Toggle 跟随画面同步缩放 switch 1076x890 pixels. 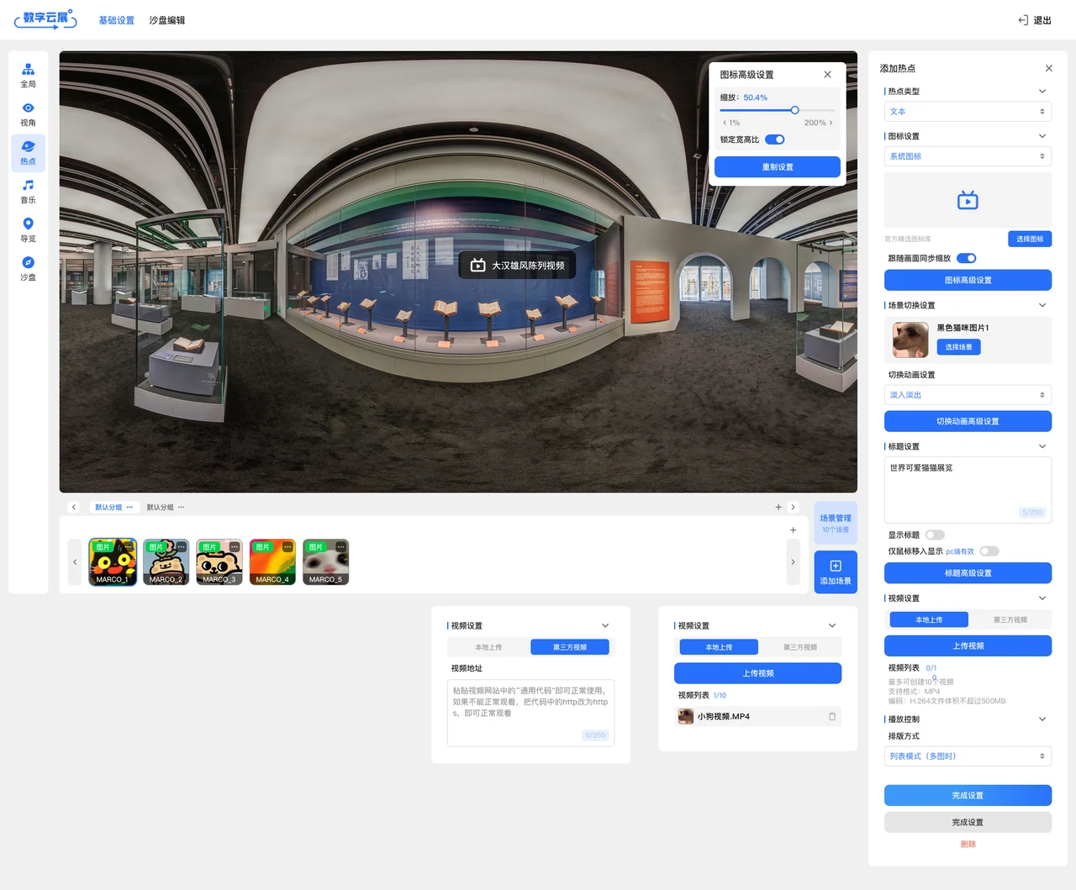[x=966, y=258]
